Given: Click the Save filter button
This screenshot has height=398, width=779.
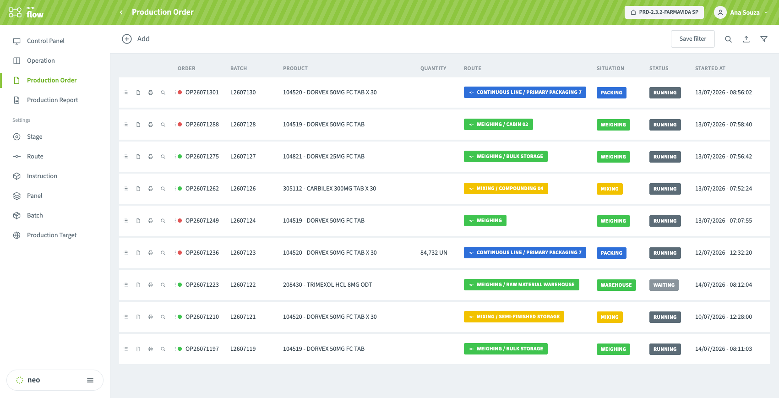Looking at the screenshot, I should [x=692, y=39].
